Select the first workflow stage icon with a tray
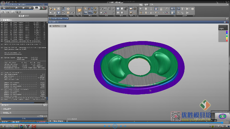Viewport: 230px width, 129px height. (x=4, y=8)
